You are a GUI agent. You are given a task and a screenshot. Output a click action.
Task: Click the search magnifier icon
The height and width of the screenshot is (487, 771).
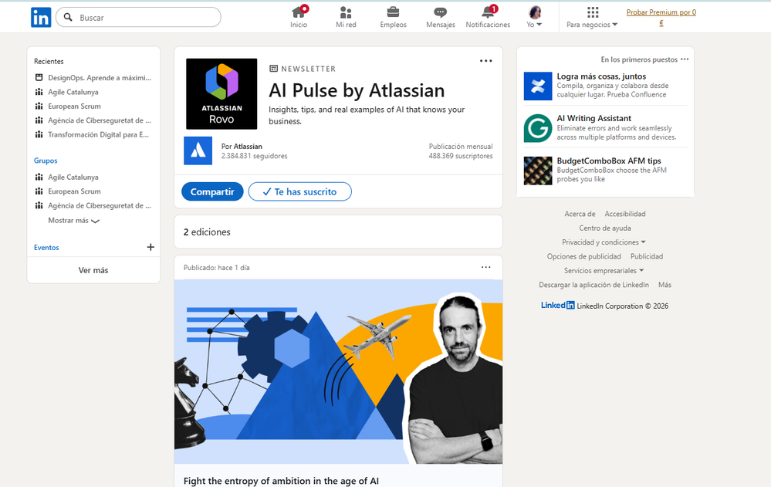(69, 16)
